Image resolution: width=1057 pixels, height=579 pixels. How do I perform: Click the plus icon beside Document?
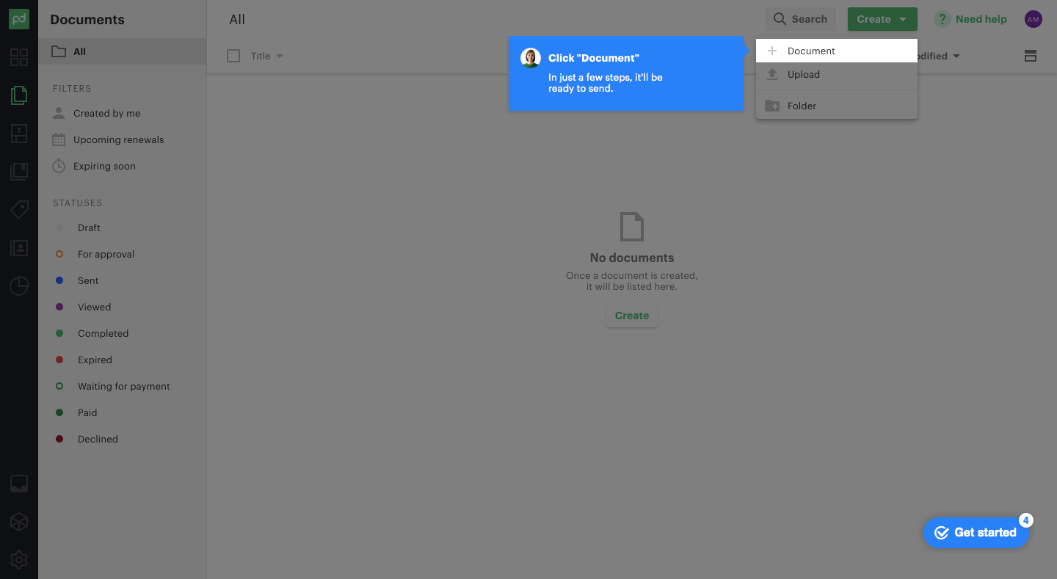(772, 51)
